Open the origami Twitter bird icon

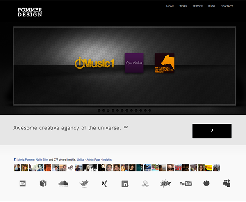84,184
